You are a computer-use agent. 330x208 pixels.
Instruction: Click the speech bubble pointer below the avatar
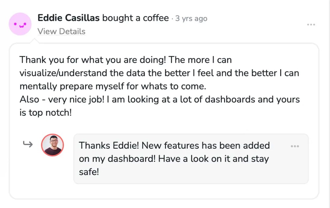pos(34,41)
